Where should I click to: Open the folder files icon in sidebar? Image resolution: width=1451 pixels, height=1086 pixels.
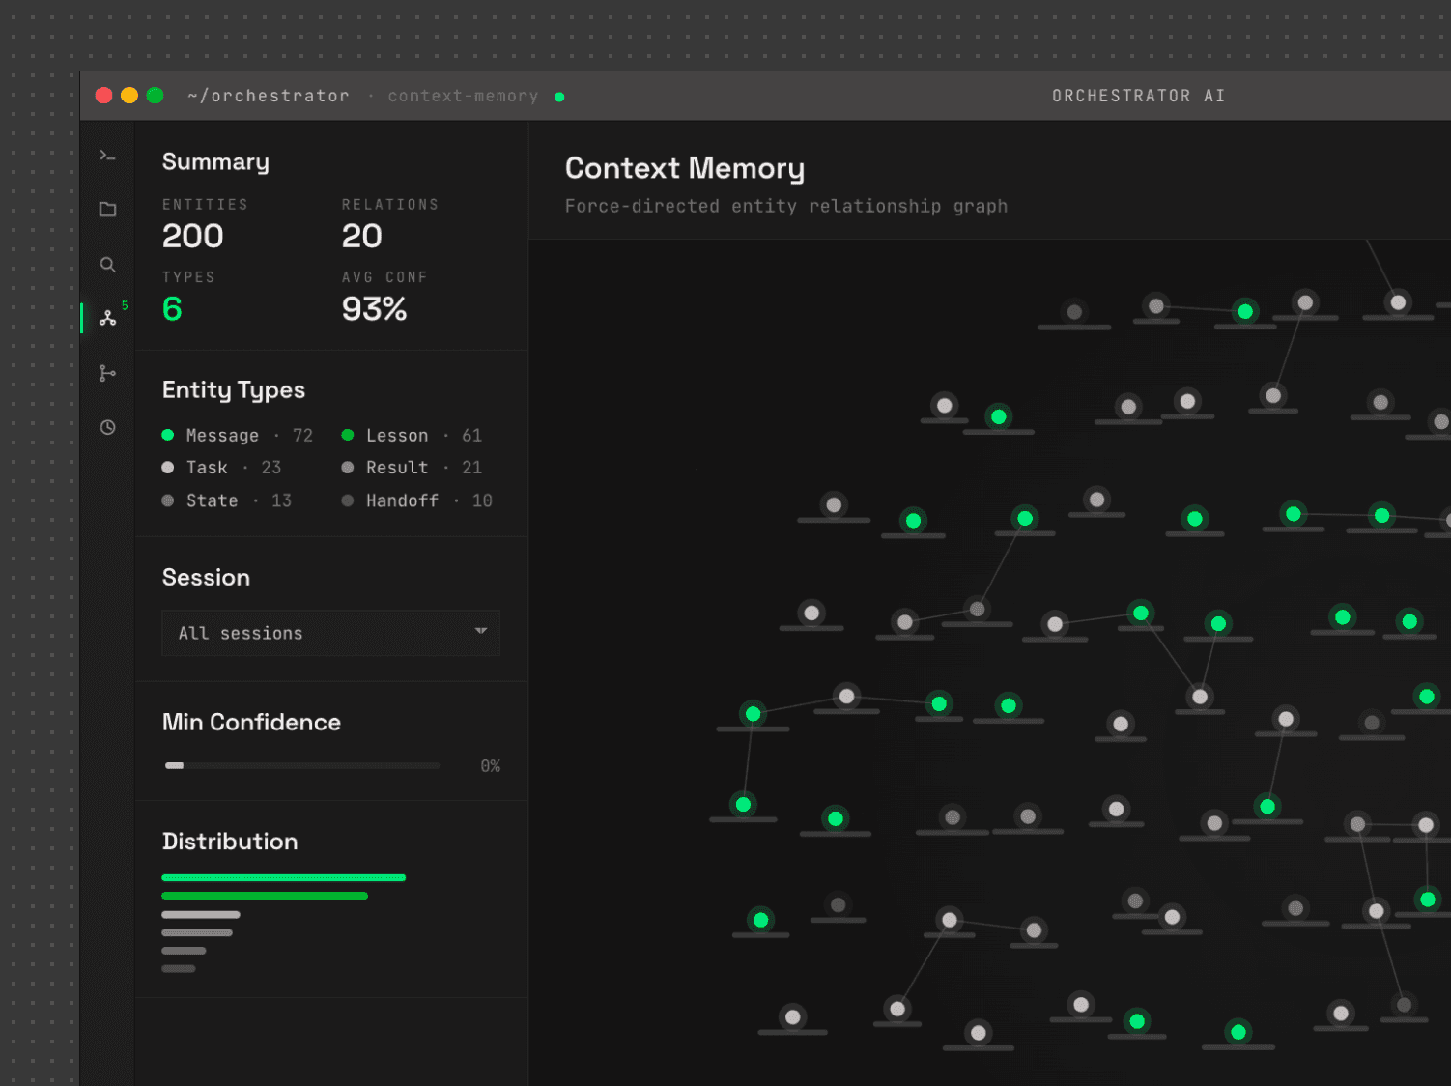tap(107, 210)
